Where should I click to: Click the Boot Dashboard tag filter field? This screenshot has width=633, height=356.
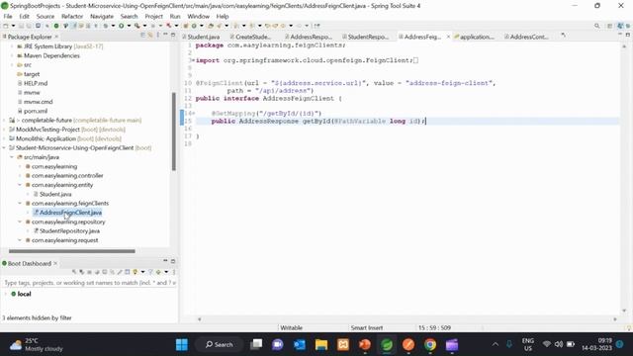click(x=90, y=283)
